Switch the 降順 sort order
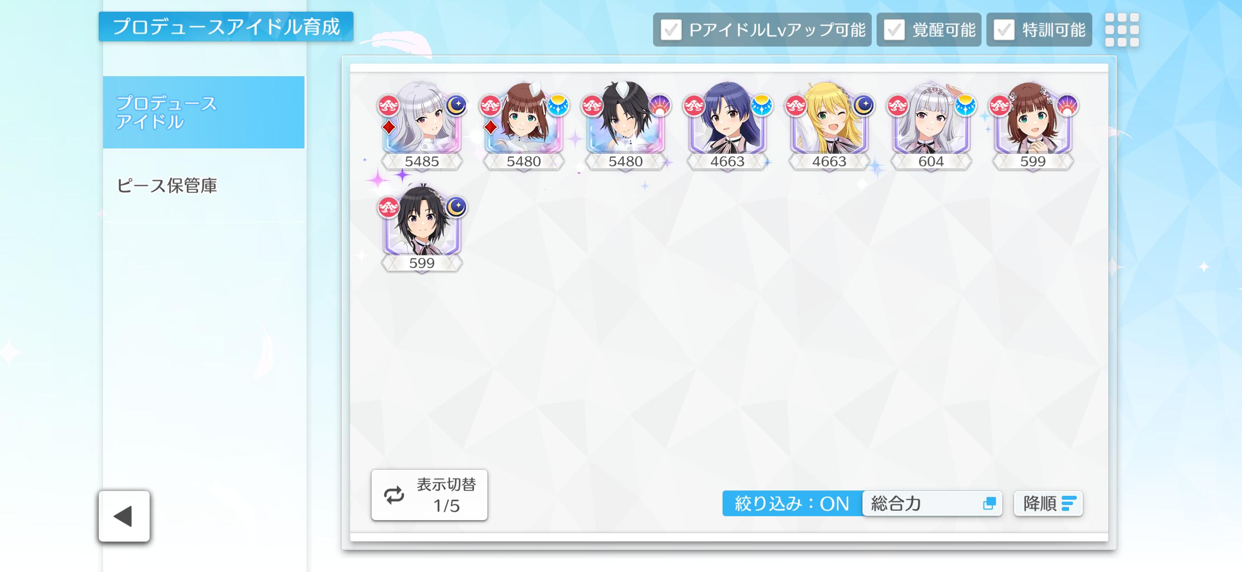The image size is (1242, 572). coord(1048,504)
